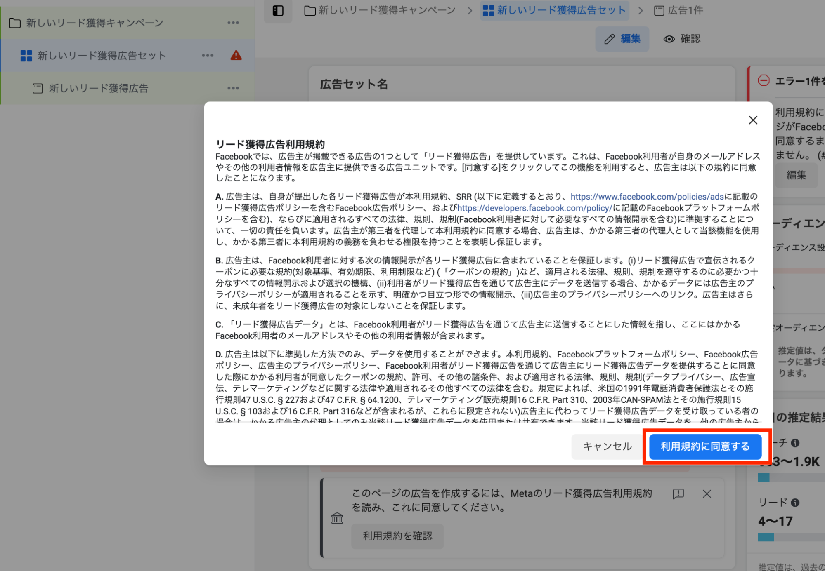Click the 4〜17 lead estimate value
Viewport: 825px width, 571px height.
coord(775,521)
